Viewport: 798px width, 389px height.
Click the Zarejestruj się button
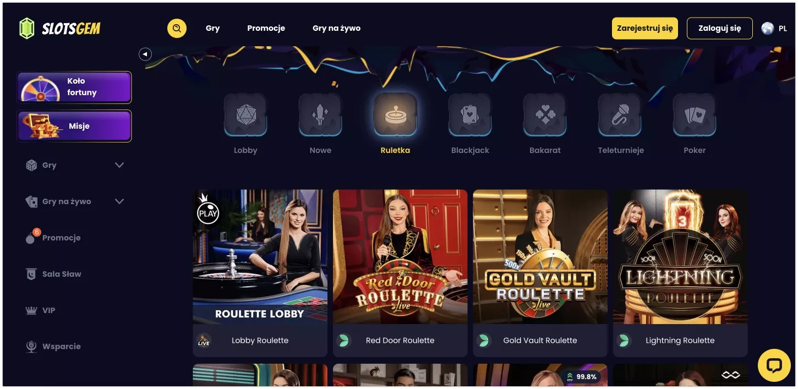point(645,28)
